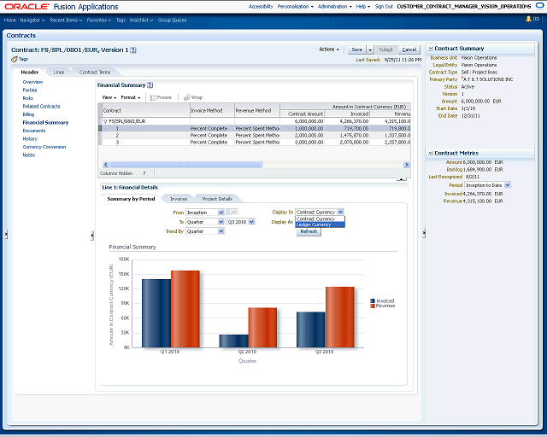Click the navigation pane splitter arrow
Image resolution: width=547 pixels, height=437 pixels.
coord(92,236)
